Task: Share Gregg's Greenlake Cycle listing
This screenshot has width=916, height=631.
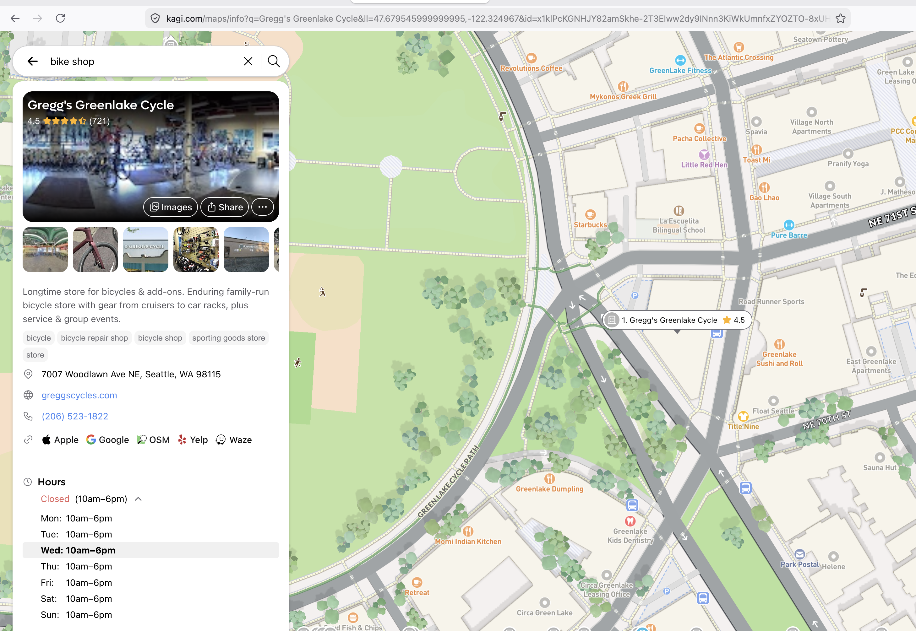Action: (x=225, y=207)
